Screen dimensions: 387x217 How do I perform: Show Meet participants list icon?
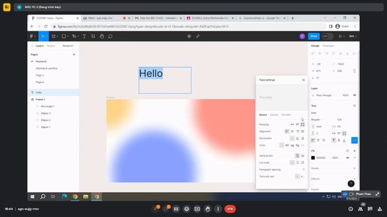pyautogui.click(x=360, y=209)
